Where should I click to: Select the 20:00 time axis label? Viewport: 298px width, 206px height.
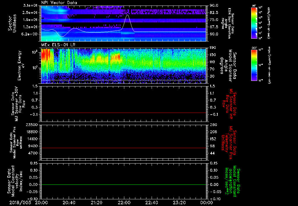41,202
